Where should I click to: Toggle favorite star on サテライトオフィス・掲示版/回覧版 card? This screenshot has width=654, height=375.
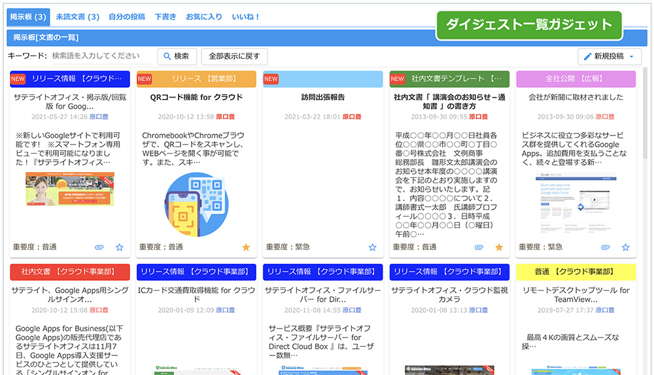(119, 247)
